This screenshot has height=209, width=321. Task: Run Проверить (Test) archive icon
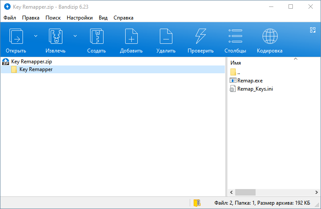pyautogui.click(x=201, y=37)
